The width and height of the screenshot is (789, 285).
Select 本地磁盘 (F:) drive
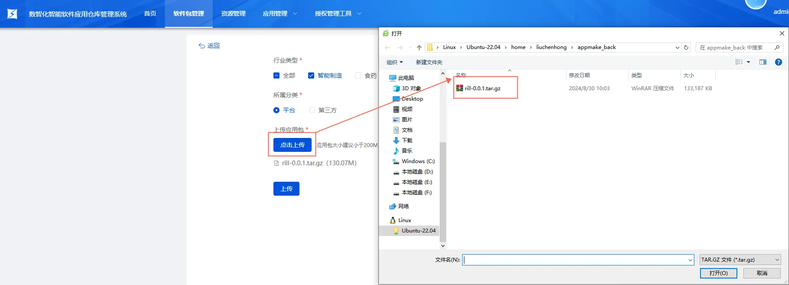[x=413, y=192]
